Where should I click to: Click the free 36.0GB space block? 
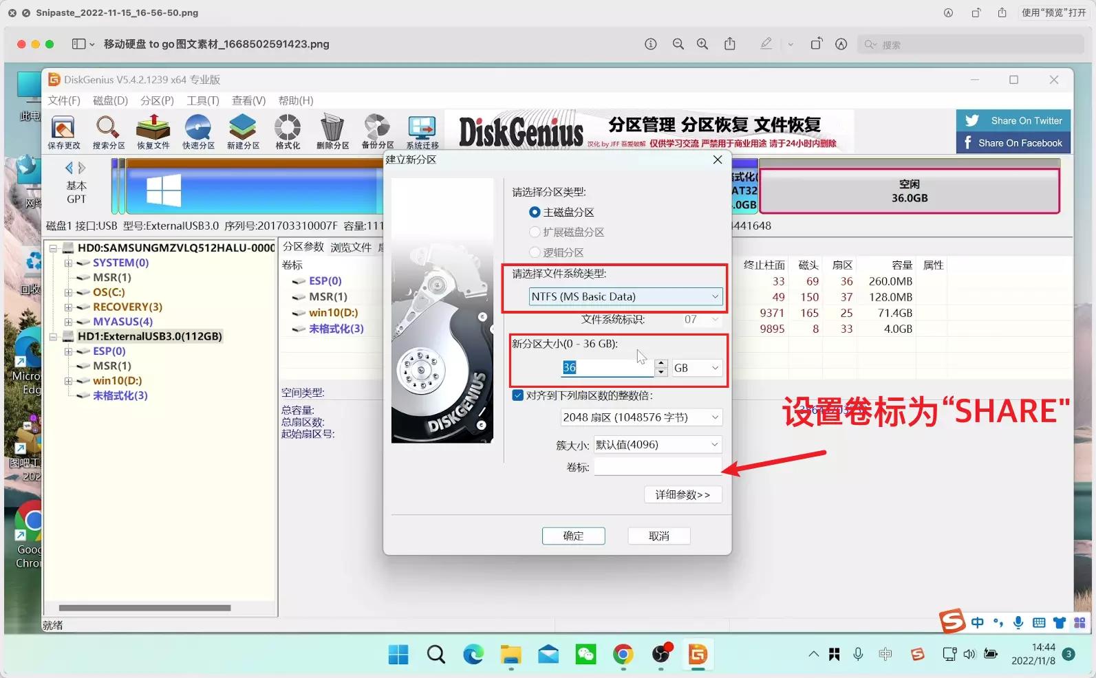910,191
